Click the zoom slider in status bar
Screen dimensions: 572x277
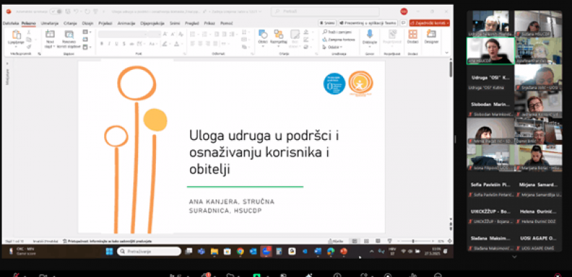click(415, 241)
